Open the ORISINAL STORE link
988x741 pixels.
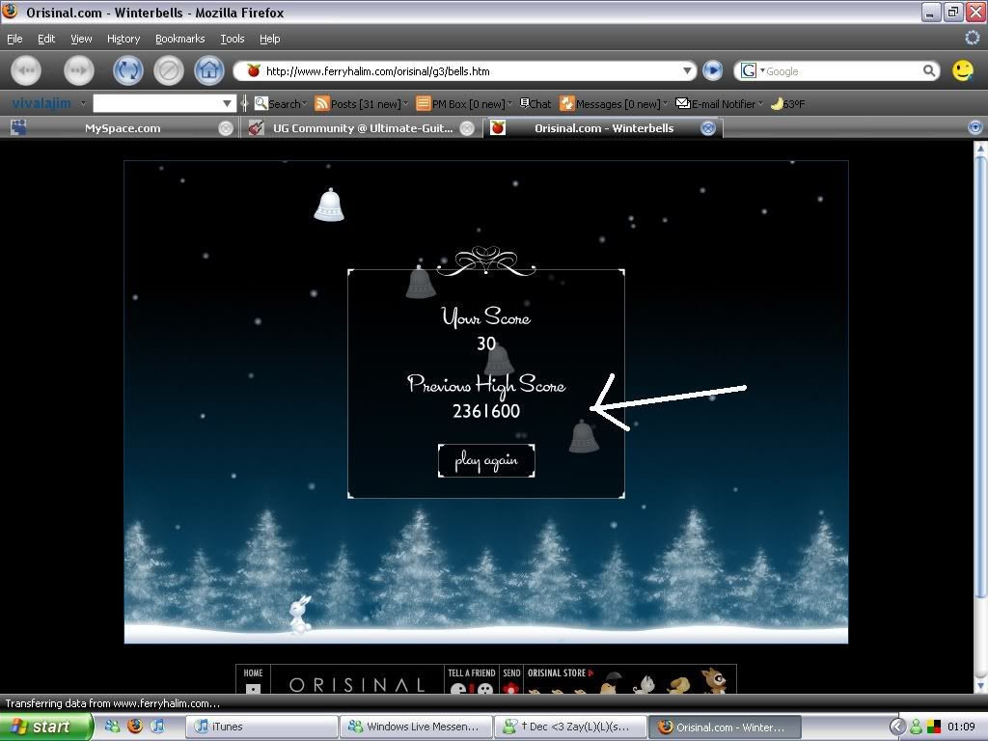tap(561, 672)
